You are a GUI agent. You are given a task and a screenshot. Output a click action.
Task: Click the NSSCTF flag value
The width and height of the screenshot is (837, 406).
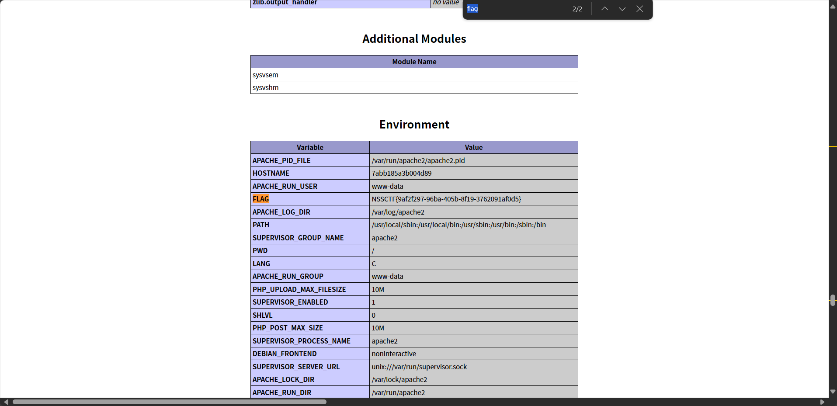coord(446,199)
